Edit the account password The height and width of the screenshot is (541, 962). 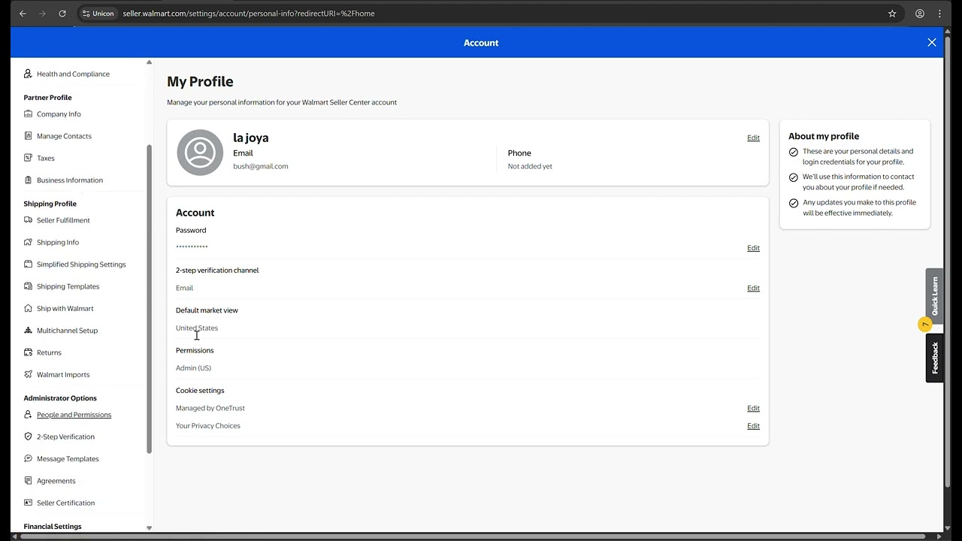(x=753, y=248)
